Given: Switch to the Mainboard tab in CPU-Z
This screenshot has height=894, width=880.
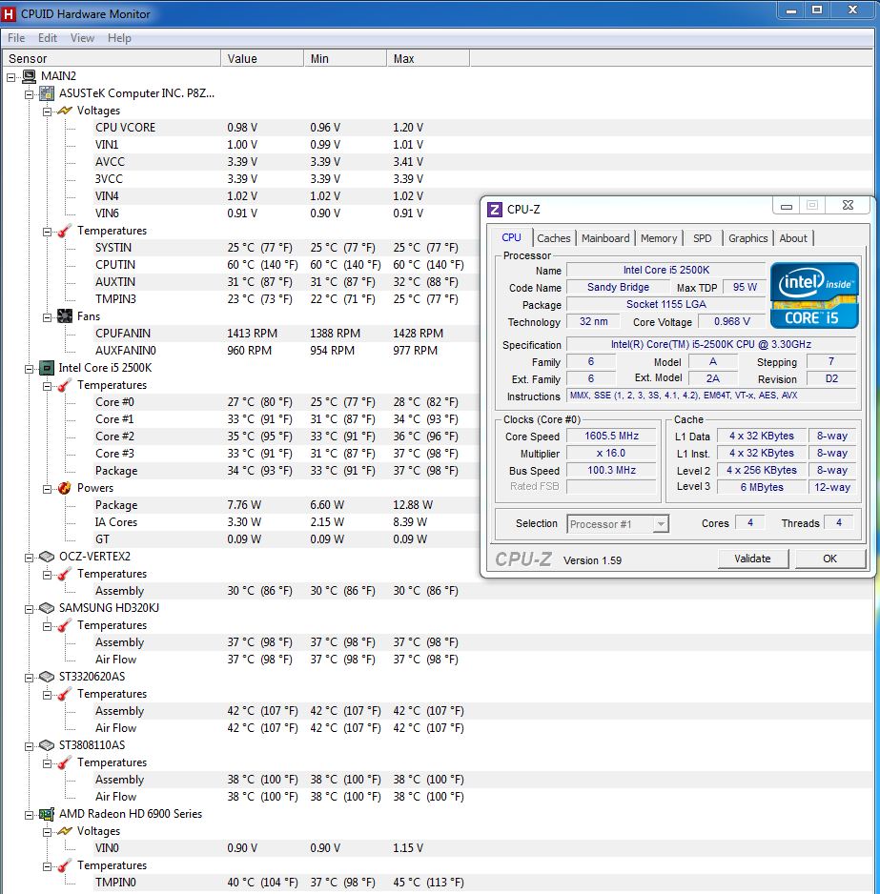Looking at the screenshot, I should click(x=605, y=238).
